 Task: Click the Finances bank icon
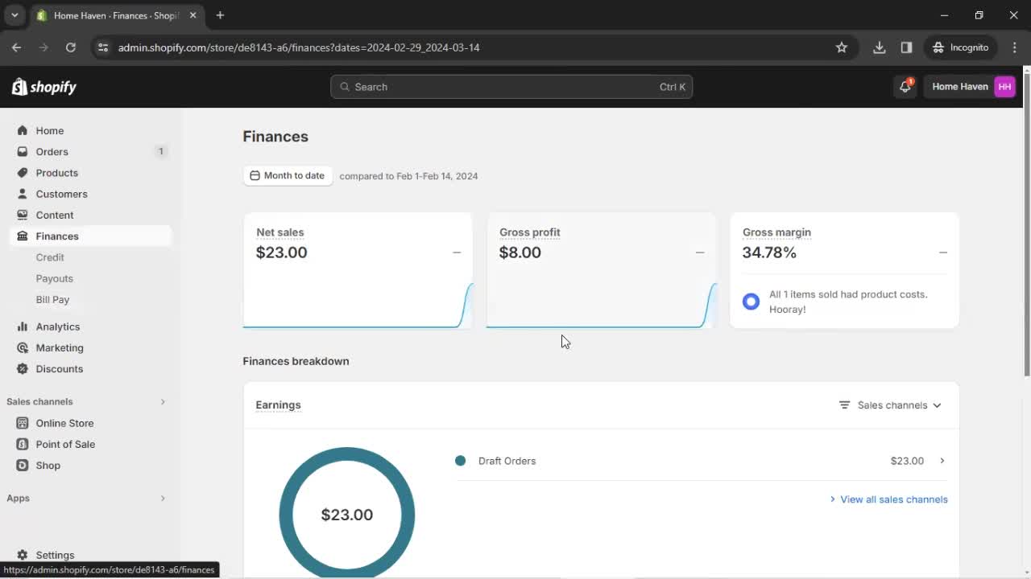pyautogui.click(x=22, y=236)
